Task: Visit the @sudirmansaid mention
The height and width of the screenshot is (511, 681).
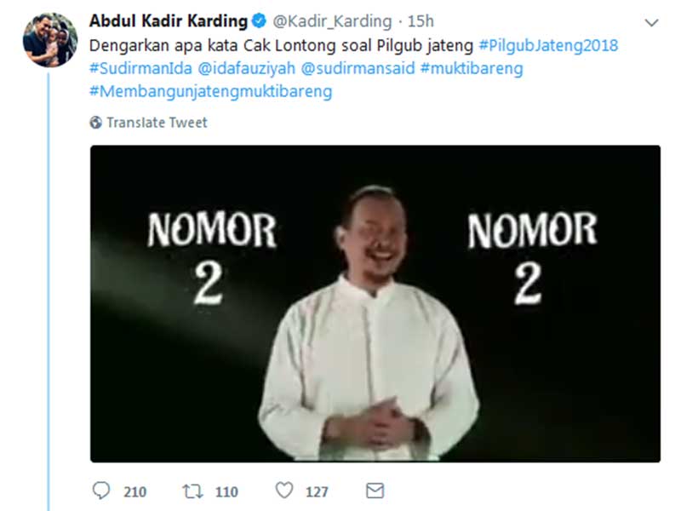Action: pyautogui.click(x=358, y=68)
